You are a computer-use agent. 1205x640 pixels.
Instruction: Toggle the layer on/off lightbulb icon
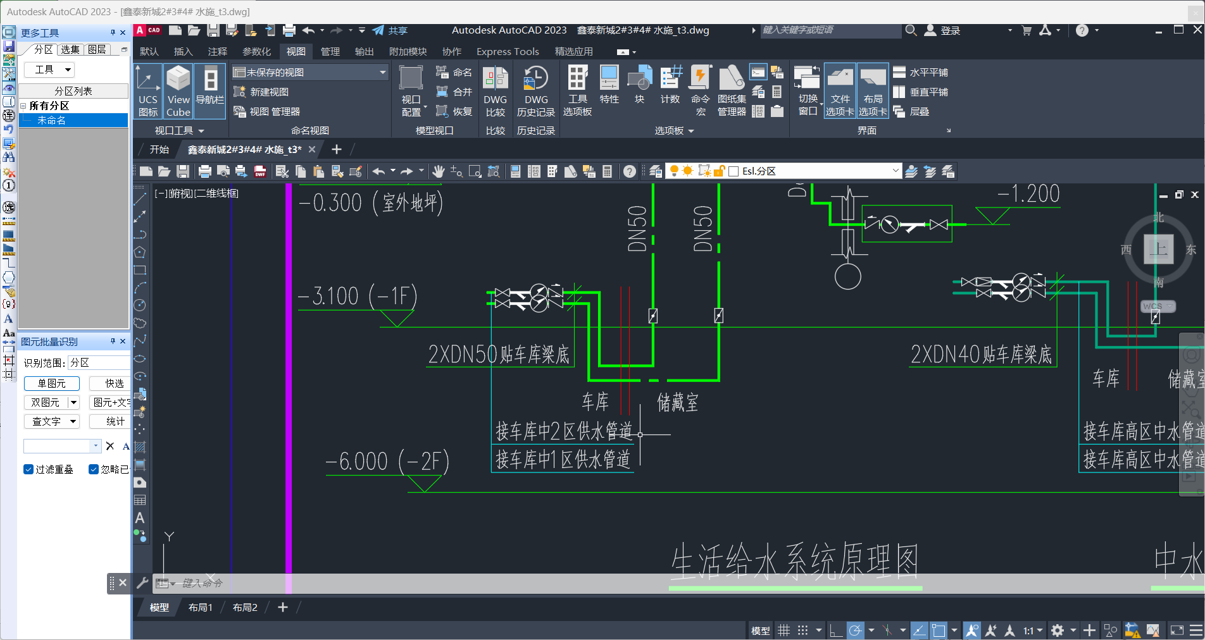coord(675,171)
